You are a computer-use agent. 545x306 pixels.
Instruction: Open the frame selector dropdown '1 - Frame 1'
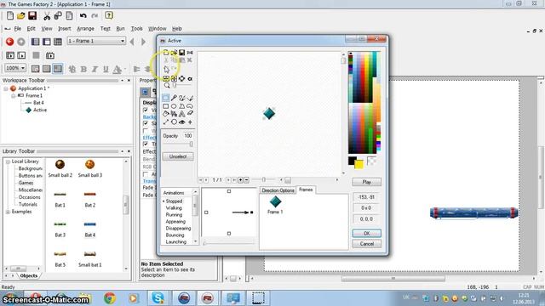[x=96, y=41]
